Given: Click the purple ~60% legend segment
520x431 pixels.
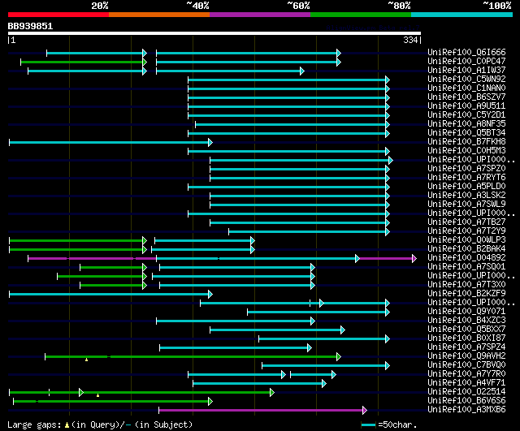Looking at the screenshot, I should click(260, 15).
